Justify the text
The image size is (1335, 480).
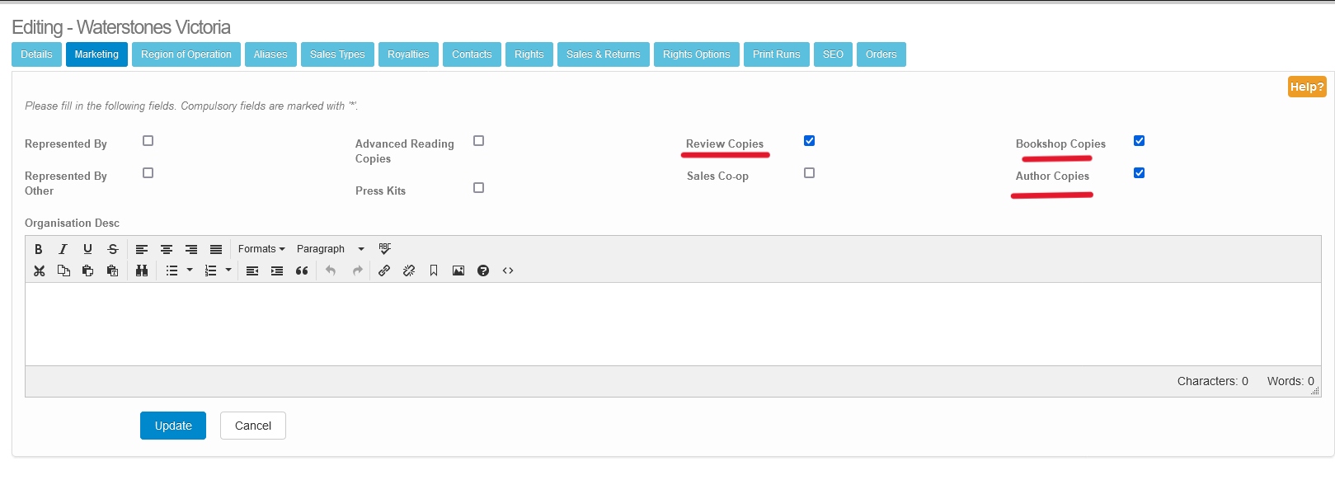(x=216, y=249)
